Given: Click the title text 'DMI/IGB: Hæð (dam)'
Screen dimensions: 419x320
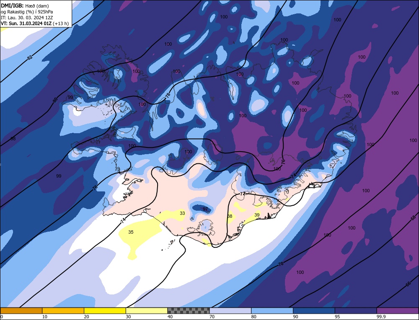Looking at the screenshot, I should tap(25, 5).
